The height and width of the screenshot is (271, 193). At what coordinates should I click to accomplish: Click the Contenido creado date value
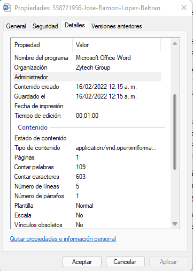coord(106,87)
